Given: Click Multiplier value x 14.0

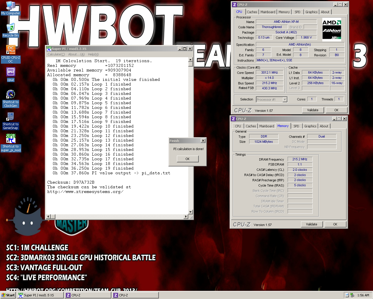Looking at the screenshot, I should (270, 78).
